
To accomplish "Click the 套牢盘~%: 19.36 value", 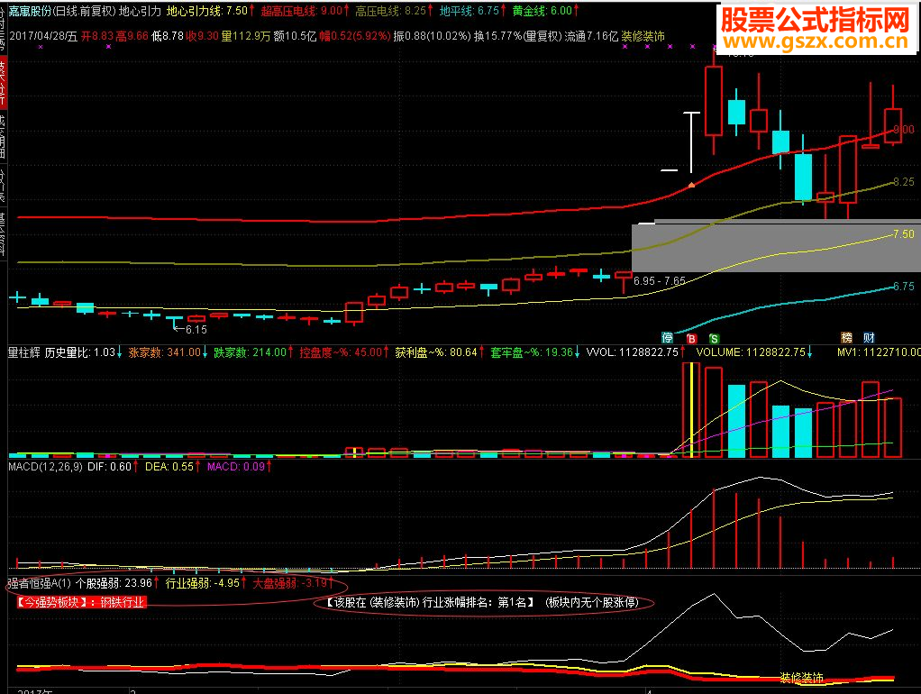I will coord(535,352).
